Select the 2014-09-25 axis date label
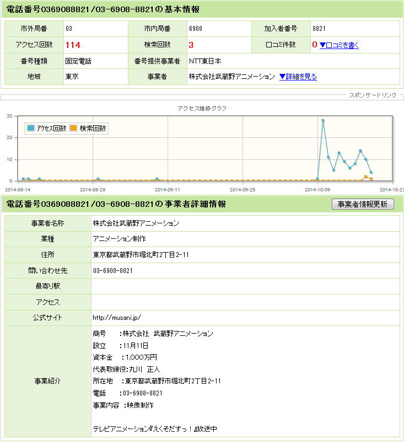Viewport: 404px width, 444px height. (x=243, y=190)
